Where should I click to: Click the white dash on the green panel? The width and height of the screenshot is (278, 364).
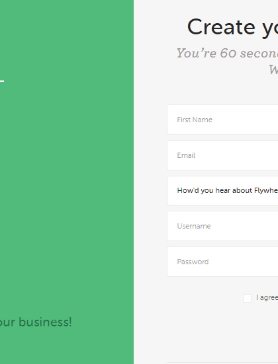pyautogui.click(x=2, y=81)
